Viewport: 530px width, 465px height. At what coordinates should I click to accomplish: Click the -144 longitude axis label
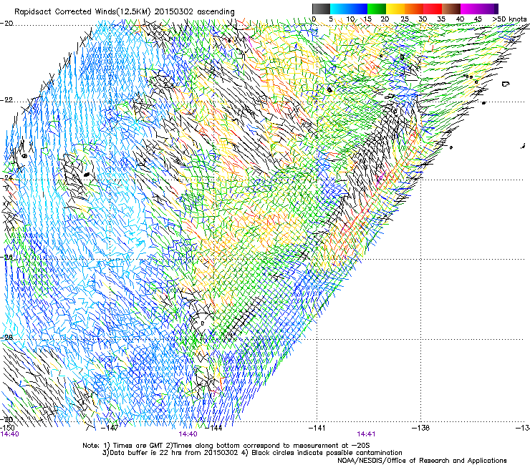click(x=213, y=428)
